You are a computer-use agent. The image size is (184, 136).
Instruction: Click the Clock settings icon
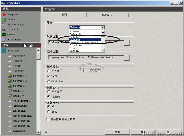[x=4, y=35]
